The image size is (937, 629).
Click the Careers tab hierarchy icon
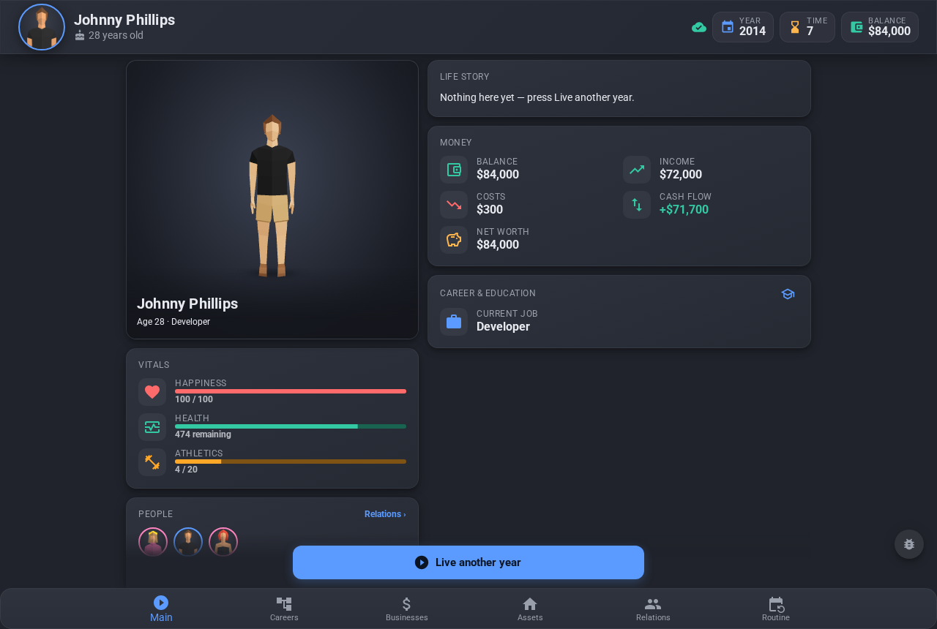coord(284,604)
